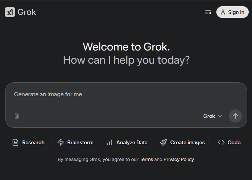
Task: Click the Grok wordmark text in header
Action: tap(27, 12)
